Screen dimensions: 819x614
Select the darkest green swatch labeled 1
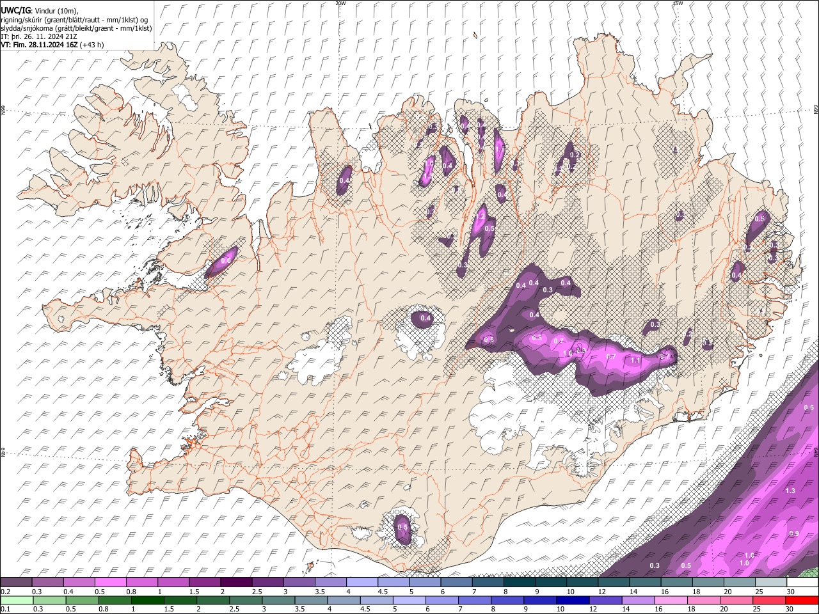[148, 601]
